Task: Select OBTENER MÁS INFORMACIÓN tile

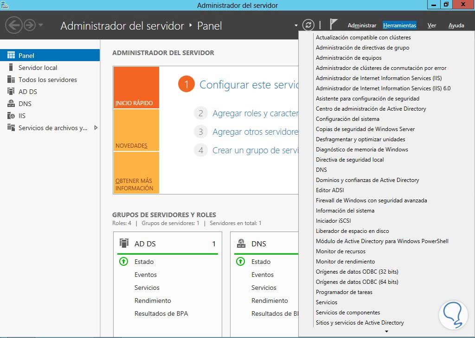Action: 136,173
